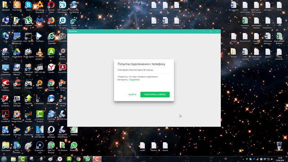Launch the Skype desktop shortcut
This screenshot has width=288, height=162.
click(28, 6)
